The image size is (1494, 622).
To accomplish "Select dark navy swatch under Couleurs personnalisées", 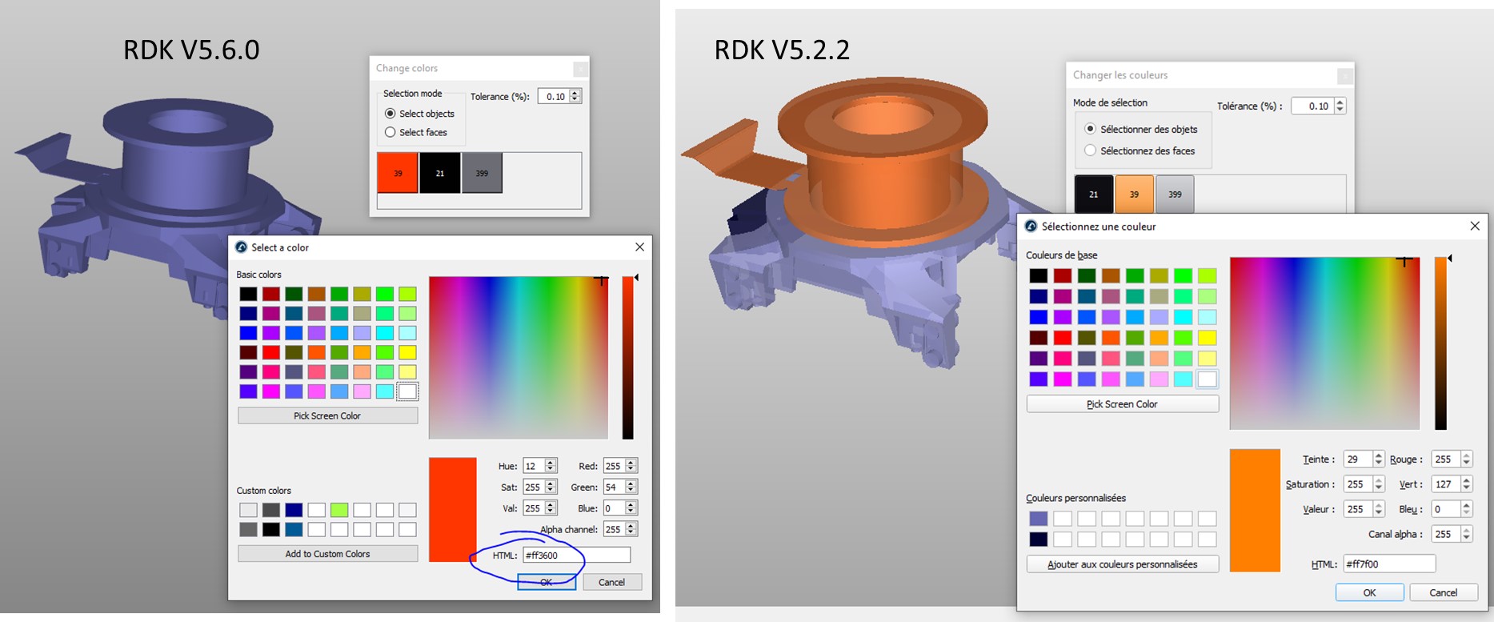I will tap(1038, 539).
